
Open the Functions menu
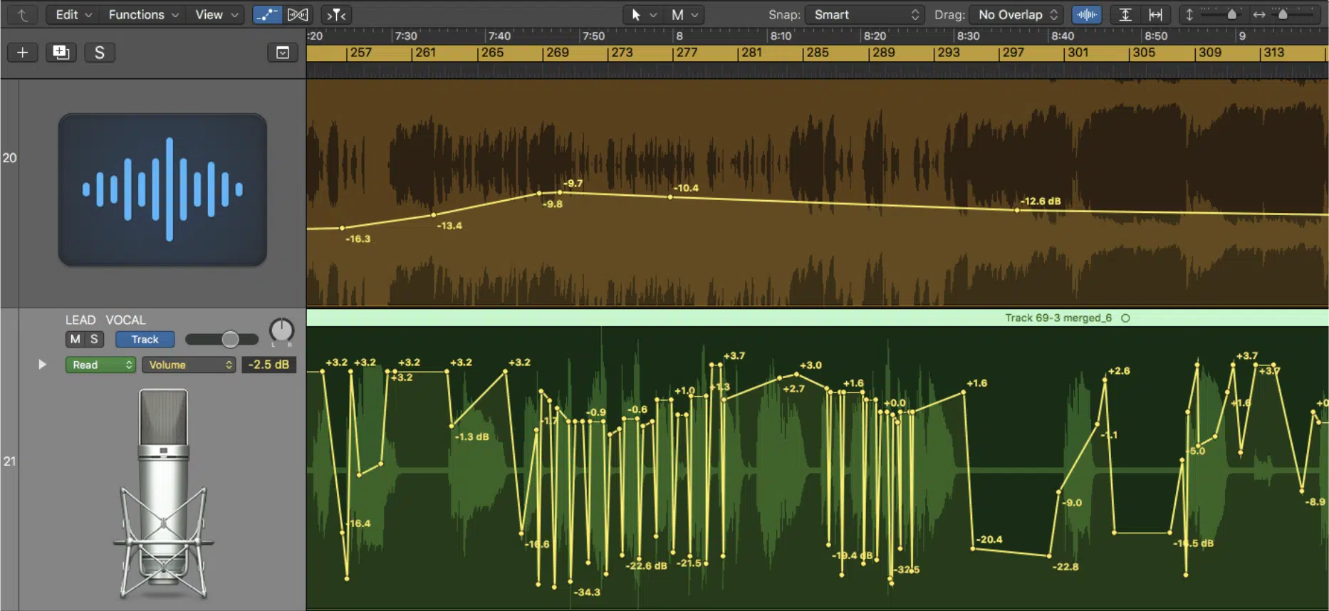click(x=142, y=15)
